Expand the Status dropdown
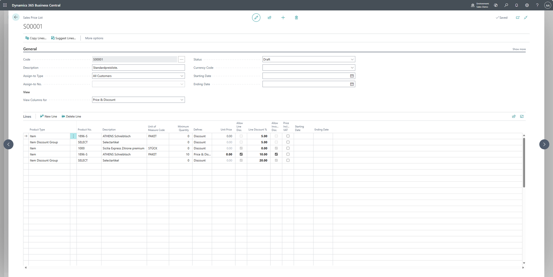This screenshot has width=553, height=277. 352,59
